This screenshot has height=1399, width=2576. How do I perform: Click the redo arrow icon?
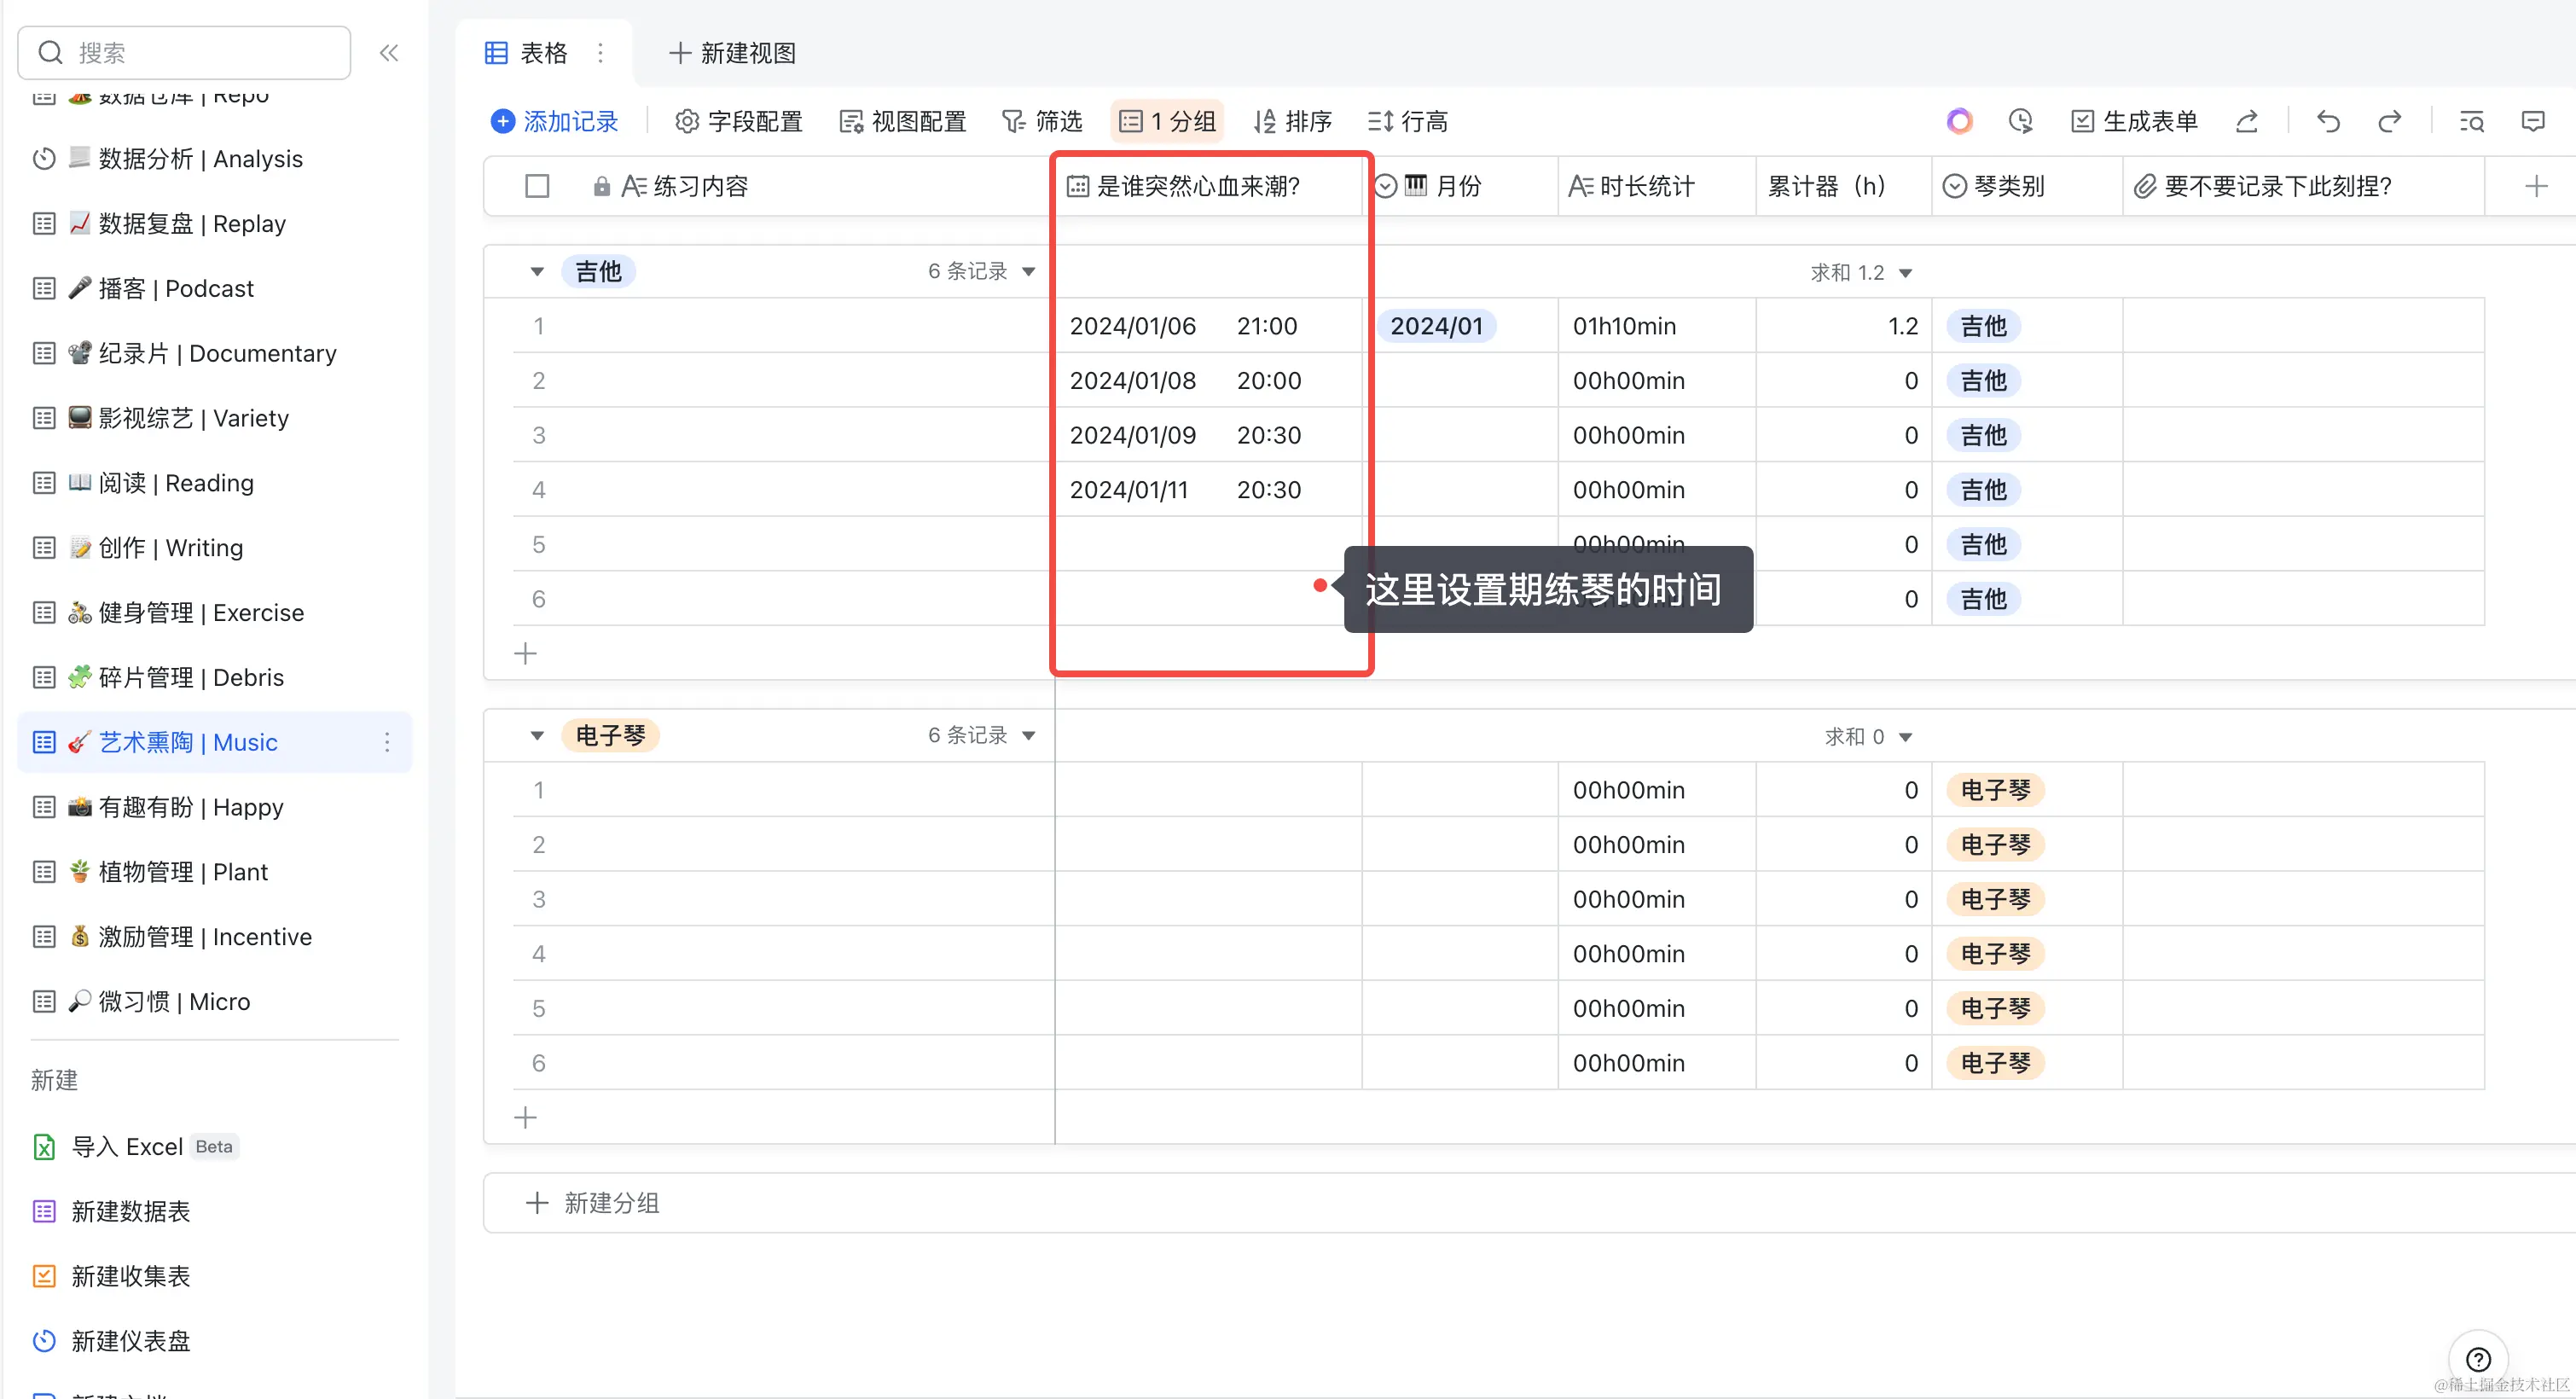(x=2389, y=122)
